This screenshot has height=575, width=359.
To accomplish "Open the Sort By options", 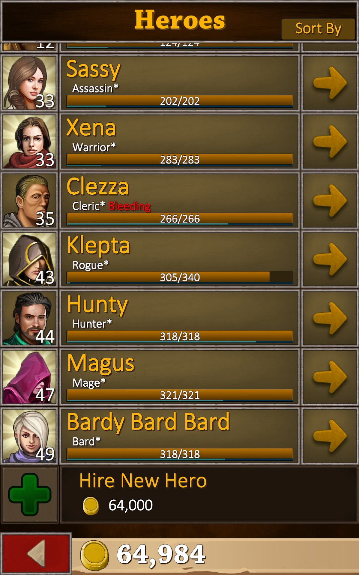I will coord(318,29).
